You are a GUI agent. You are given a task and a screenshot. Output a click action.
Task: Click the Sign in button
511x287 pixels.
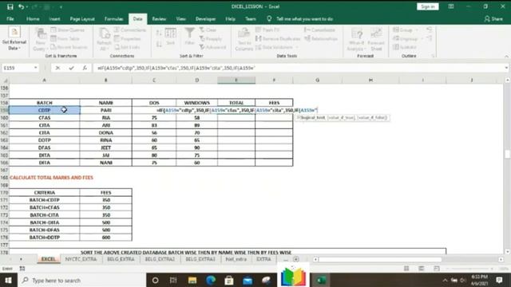click(x=428, y=6)
